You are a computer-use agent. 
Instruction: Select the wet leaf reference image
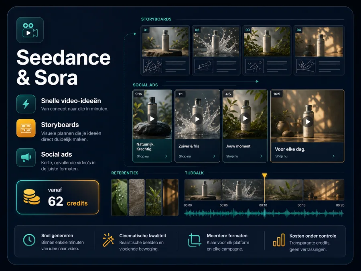120,197
